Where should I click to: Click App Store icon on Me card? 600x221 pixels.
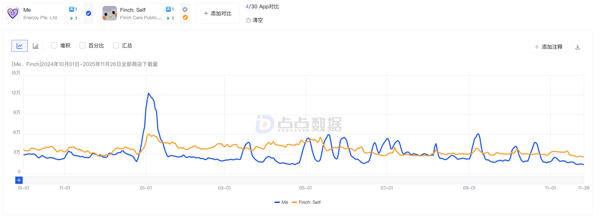72,9
